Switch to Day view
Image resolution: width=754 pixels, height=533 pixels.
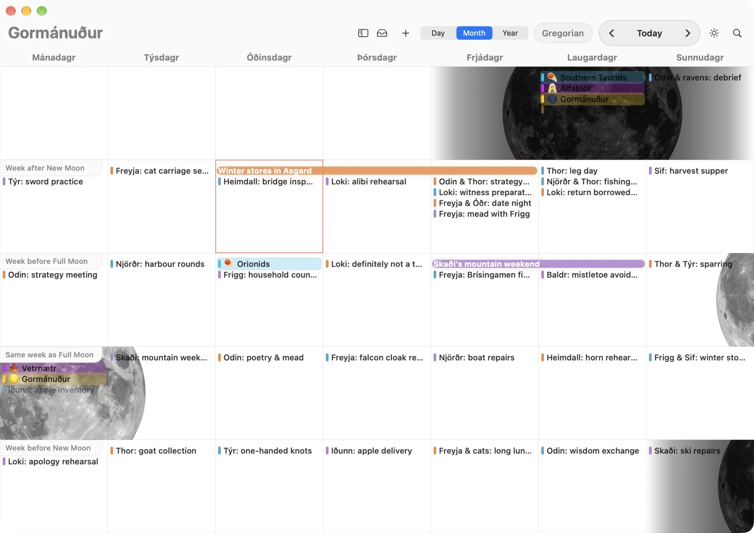(438, 33)
